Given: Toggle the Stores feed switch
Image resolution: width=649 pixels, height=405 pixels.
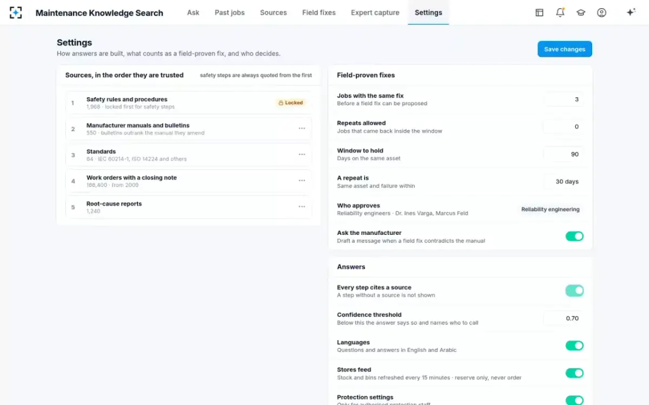Looking at the screenshot, I should point(574,373).
